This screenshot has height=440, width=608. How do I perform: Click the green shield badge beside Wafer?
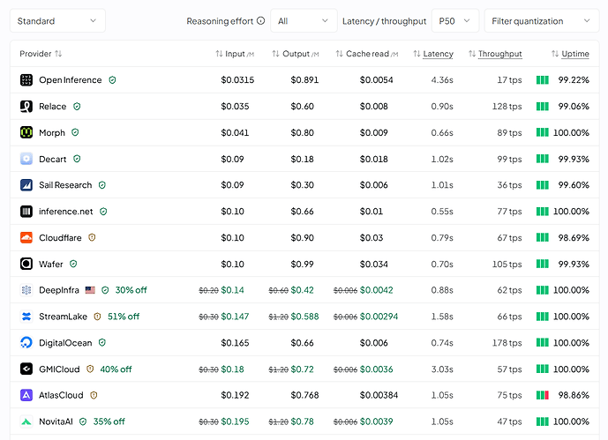click(73, 264)
